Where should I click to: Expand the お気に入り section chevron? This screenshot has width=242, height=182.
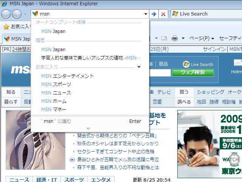pos(139,67)
